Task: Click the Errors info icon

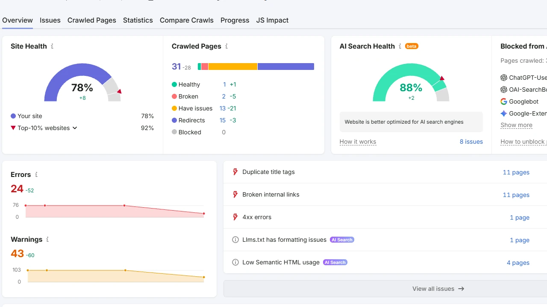Action: pos(36,174)
